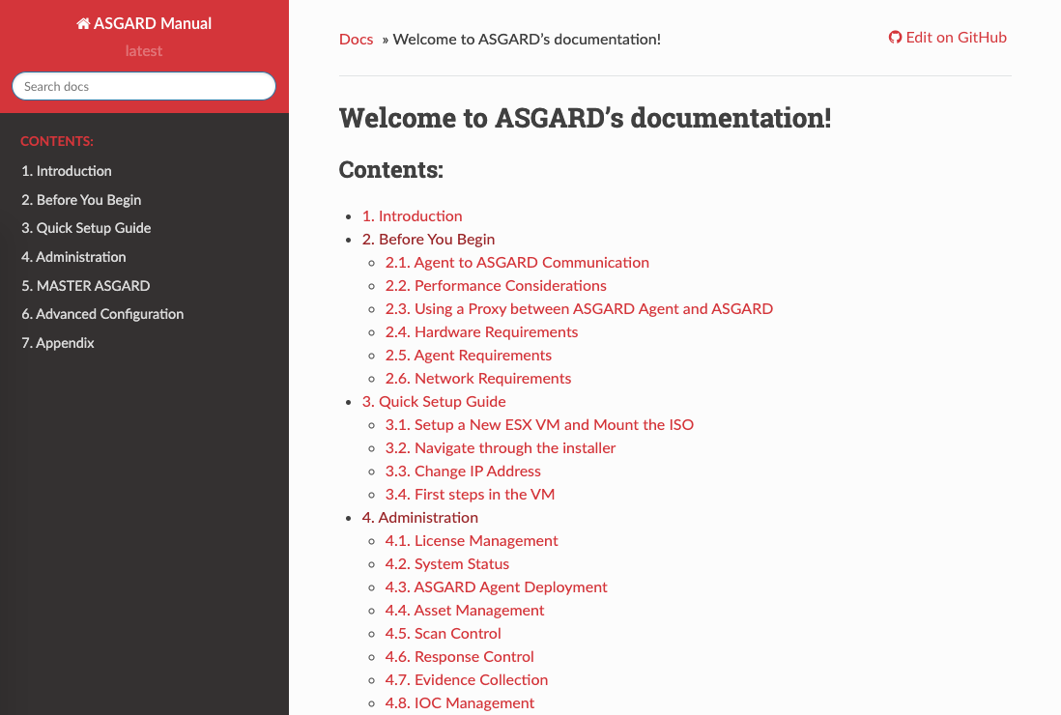Expand sidebar item 2. Before You Begin
This screenshot has height=715, width=1061.
[81, 200]
